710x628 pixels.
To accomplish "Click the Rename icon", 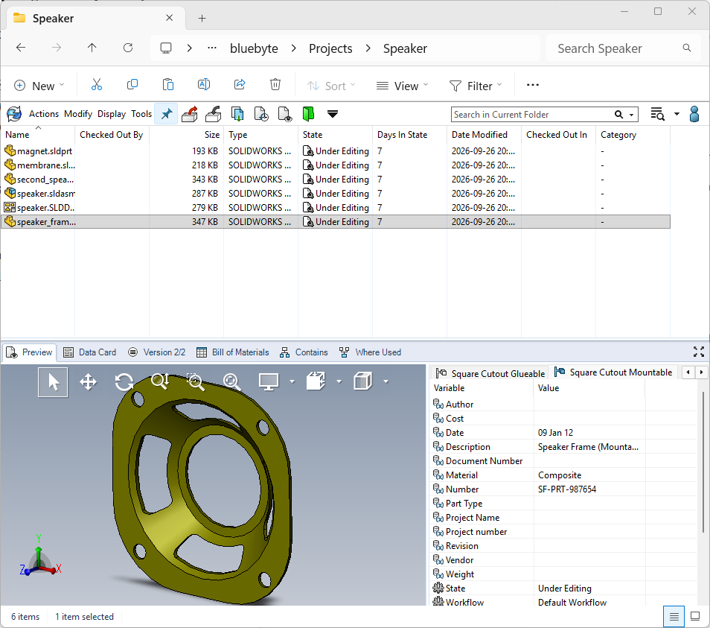I will 204,85.
